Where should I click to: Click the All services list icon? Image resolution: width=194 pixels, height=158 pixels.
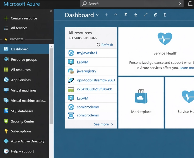6,28
